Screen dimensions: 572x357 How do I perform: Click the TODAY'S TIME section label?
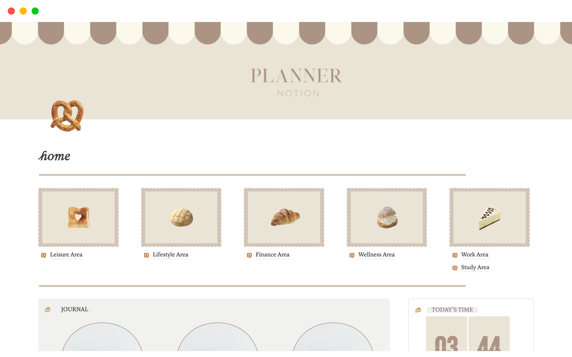tap(451, 309)
